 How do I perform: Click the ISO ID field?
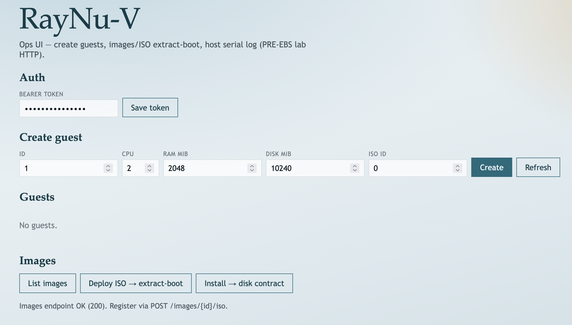418,168
